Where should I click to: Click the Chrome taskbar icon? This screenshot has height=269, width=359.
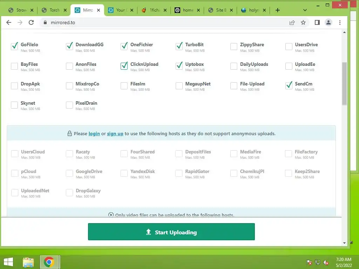click(x=49, y=262)
